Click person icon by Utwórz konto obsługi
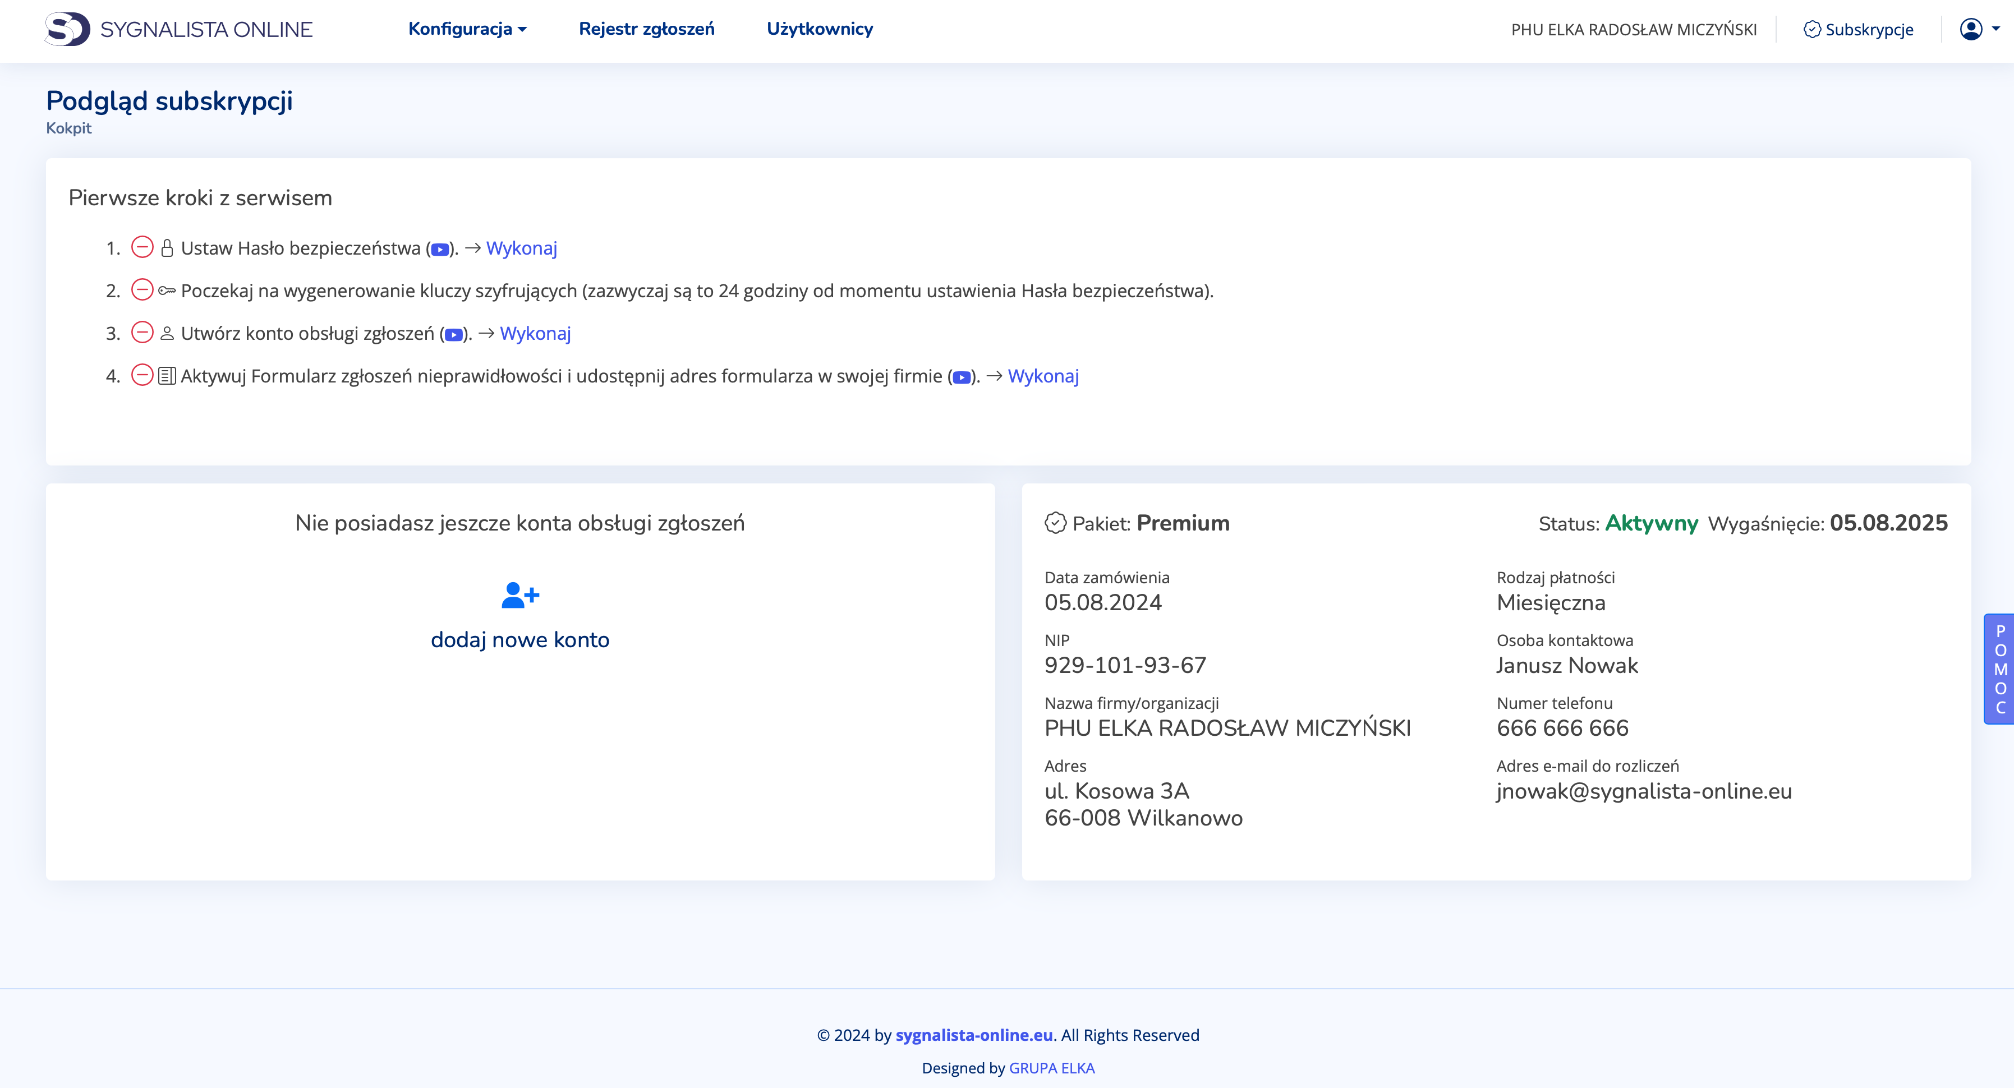This screenshot has height=1088, width=2014. coord(167,334)
